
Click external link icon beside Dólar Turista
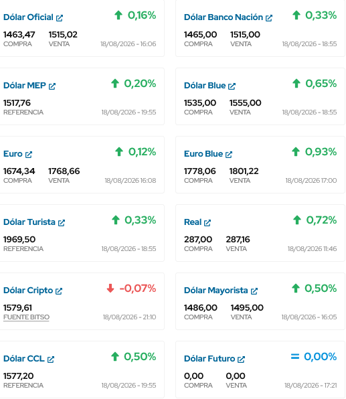[62, 223]
